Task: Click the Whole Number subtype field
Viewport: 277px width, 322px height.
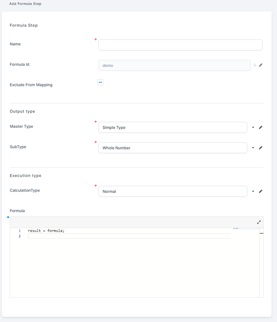Action: (x=173, y=148)
